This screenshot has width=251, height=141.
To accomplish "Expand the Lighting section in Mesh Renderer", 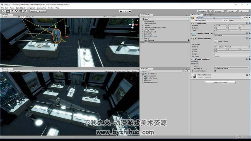I will tap(191, 61).
